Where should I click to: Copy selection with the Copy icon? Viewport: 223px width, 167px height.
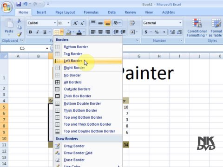point(19,27)
